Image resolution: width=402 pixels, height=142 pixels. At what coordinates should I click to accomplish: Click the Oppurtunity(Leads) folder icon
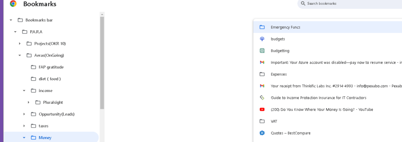[x=33, y=114]
